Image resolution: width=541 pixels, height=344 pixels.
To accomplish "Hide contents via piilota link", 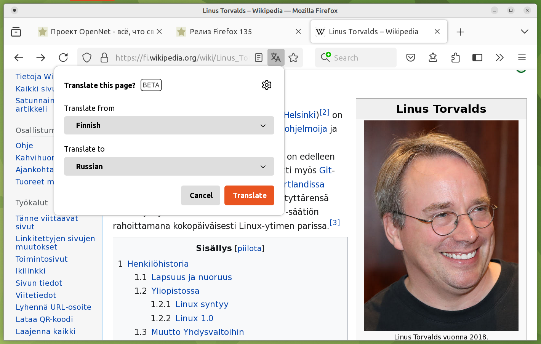I will [250, 249].
